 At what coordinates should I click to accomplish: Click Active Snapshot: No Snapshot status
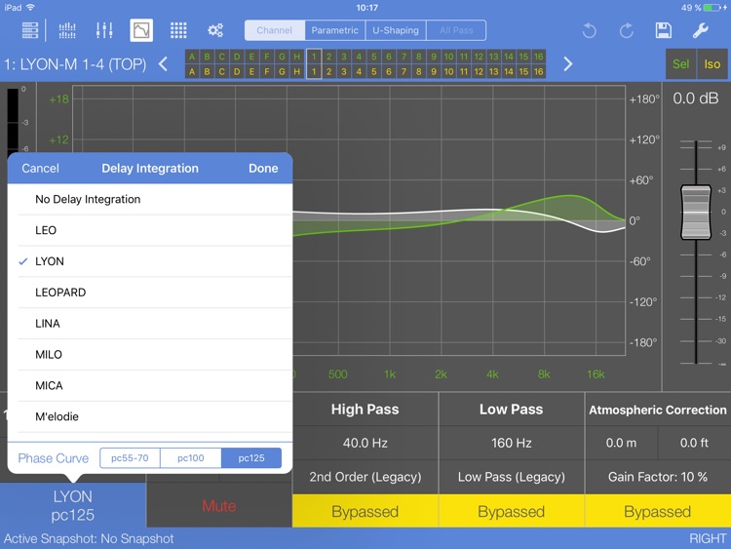[x=89, y=538]
